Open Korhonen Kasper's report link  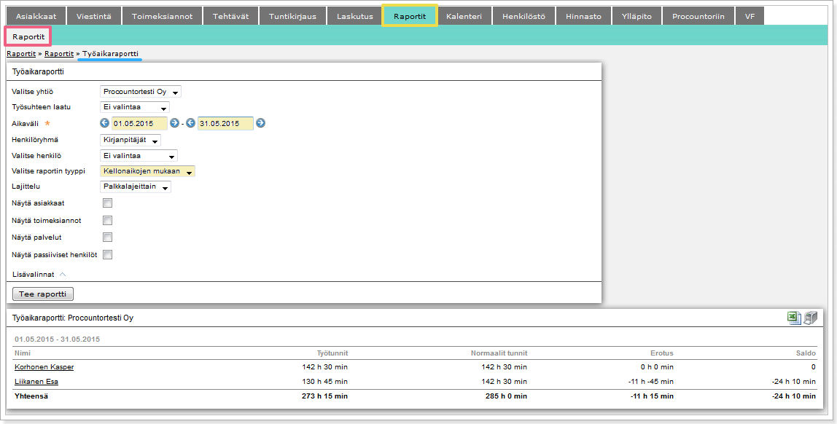pos(44,367)
